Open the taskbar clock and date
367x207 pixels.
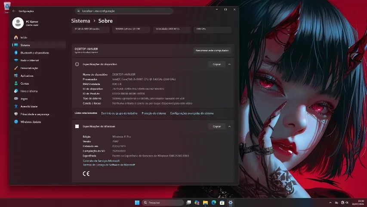(x=358, y=203)
